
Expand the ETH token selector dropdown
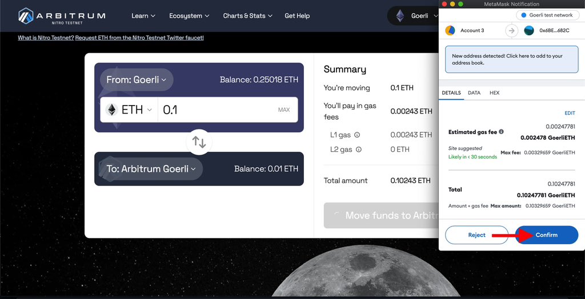129,110
